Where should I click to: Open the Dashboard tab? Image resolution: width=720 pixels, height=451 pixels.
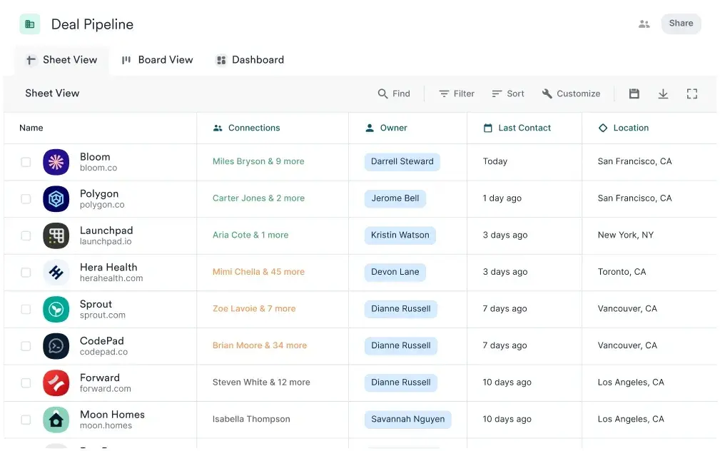click(x=250, y=60)
